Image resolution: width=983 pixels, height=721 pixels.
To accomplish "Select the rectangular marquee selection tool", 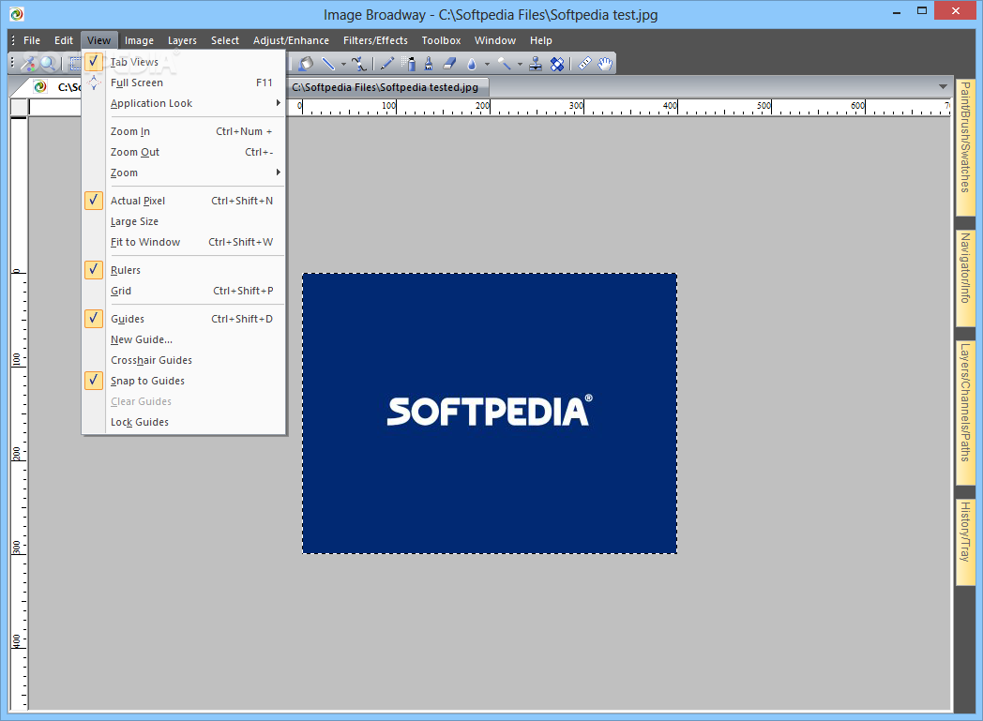I will point(75,63).
